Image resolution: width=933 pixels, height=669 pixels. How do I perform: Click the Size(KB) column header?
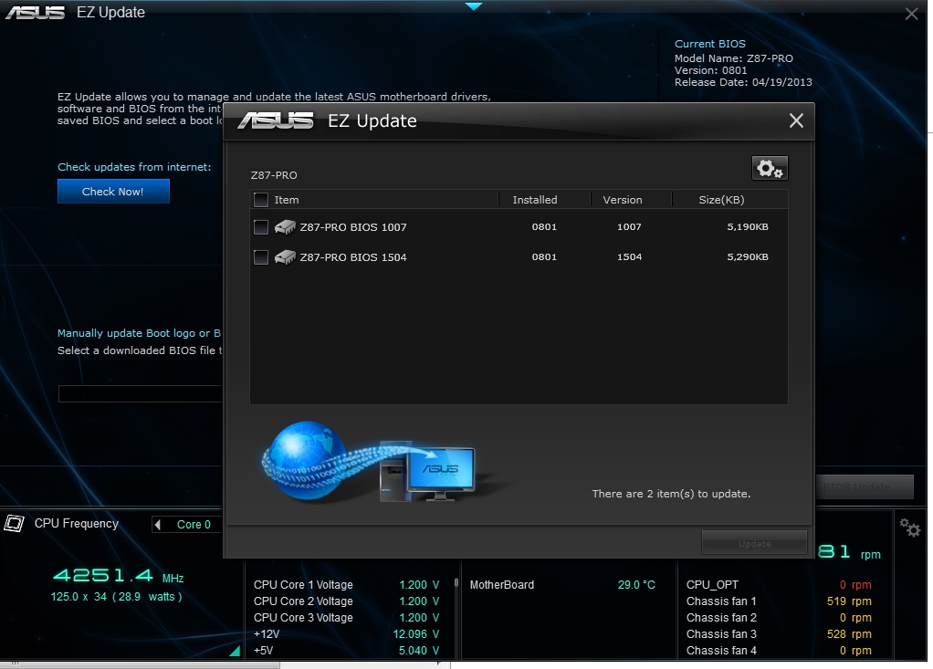(x=721, y=200)
